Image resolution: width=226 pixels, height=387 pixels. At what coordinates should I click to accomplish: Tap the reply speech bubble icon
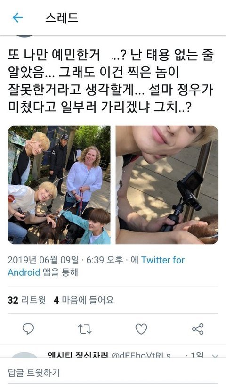pos(28,329)
